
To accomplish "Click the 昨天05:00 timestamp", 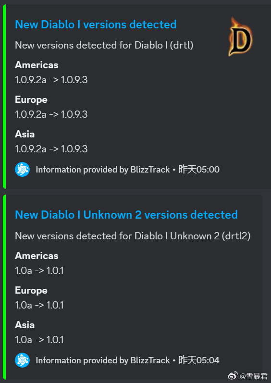I will [x=199, y=170].
